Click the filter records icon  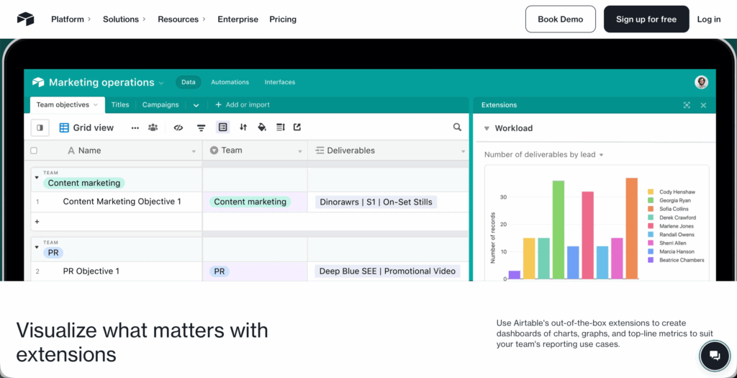(x=202, y=127)
